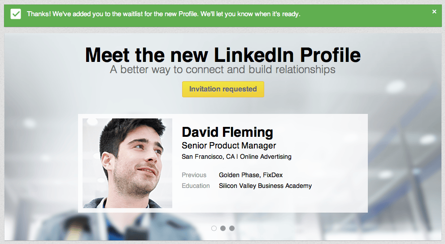Image resolution: width=445 pixels, height=244 pixels.
Task: Click David Fleming's profile photo
Action: pyautogui.click(x=127, y=163)
